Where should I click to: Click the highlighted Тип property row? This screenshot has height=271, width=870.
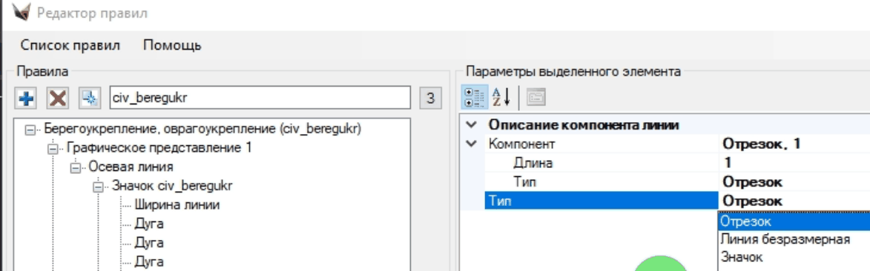point(601,201)
